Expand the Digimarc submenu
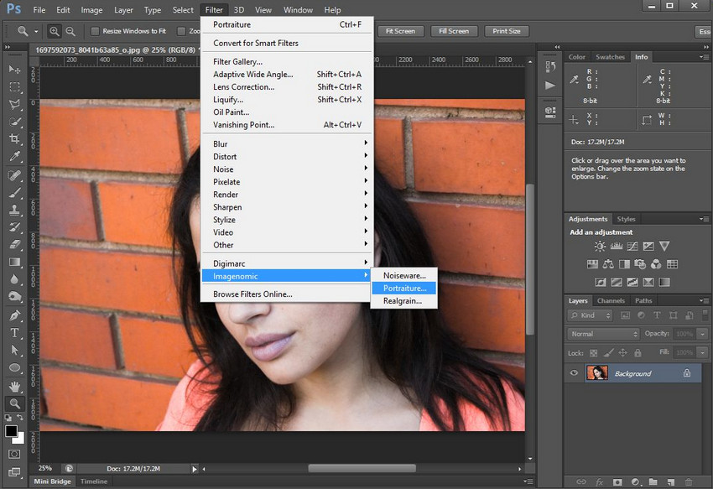 287,263
